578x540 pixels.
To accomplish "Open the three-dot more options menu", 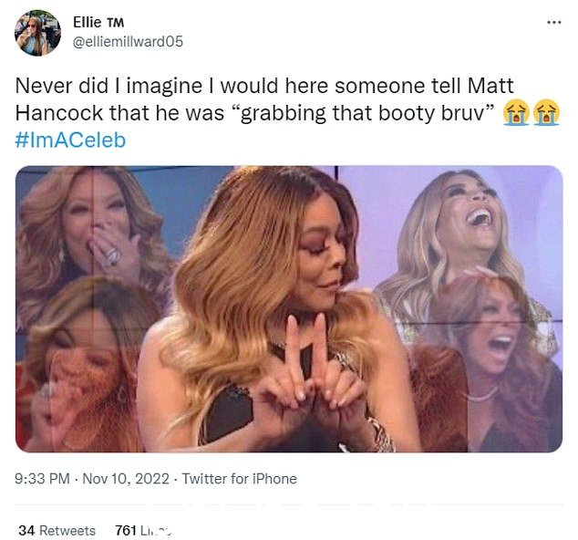I will point(553,23).
